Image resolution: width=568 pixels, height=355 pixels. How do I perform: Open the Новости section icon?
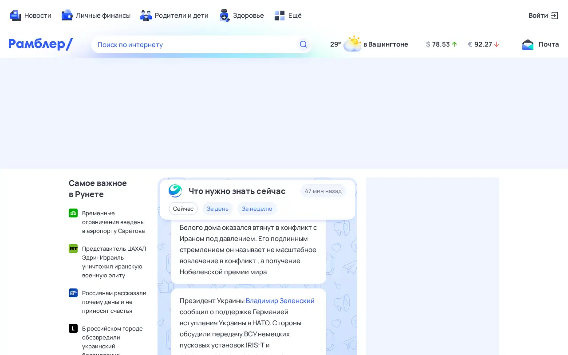[16, 16]
